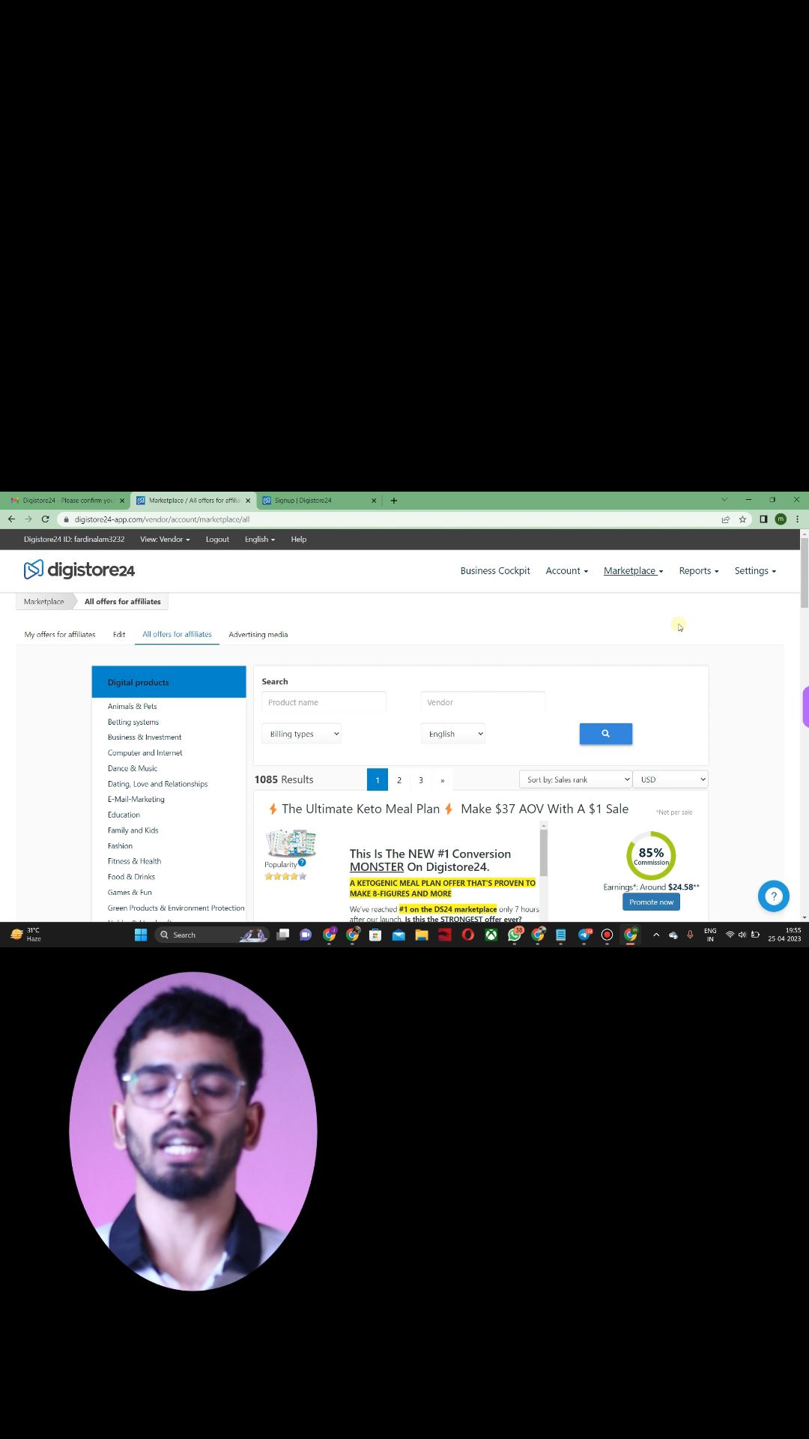Viewport: 809px width, 1439px height.
Task: Open the Windows Start menu
Action: (140, 935)
